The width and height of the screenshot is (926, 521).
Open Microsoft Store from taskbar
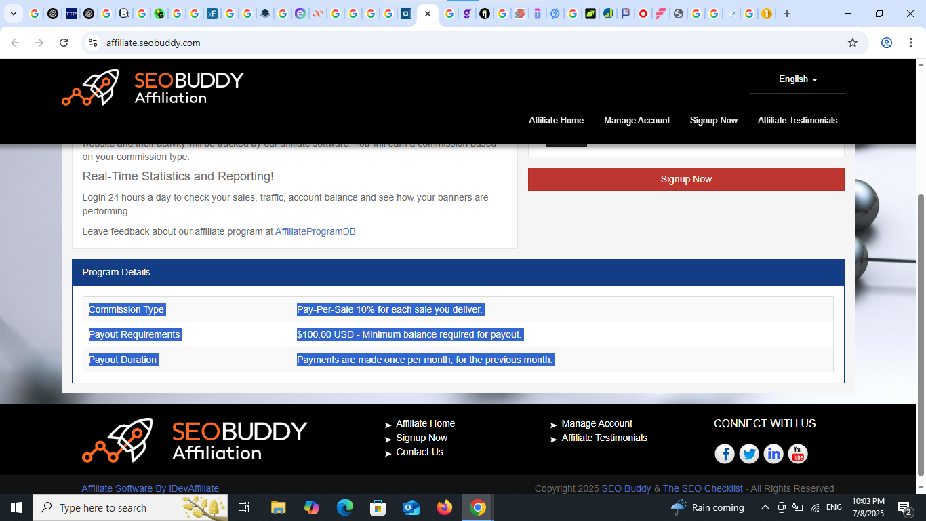click(x=378, y=507)
